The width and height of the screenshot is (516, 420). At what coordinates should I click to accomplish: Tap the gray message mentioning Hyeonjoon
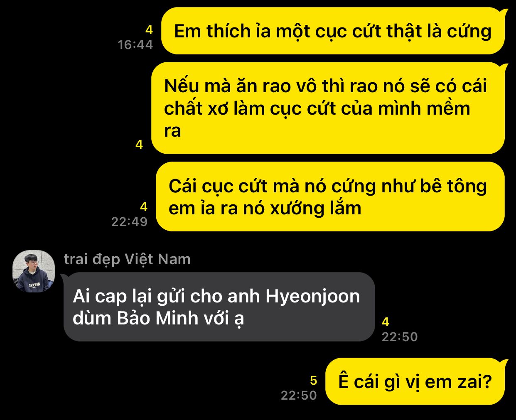click(218, 307)
